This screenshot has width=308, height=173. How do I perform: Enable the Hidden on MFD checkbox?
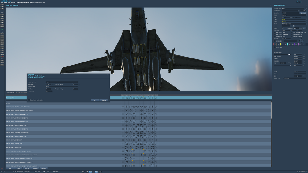click(275, 37)
